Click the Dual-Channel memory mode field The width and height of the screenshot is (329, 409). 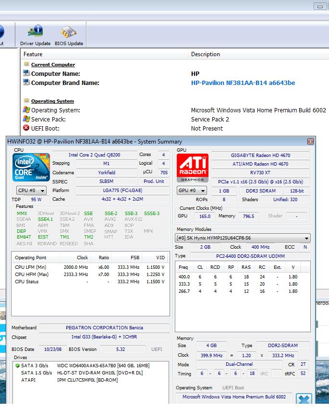(239, 364)
